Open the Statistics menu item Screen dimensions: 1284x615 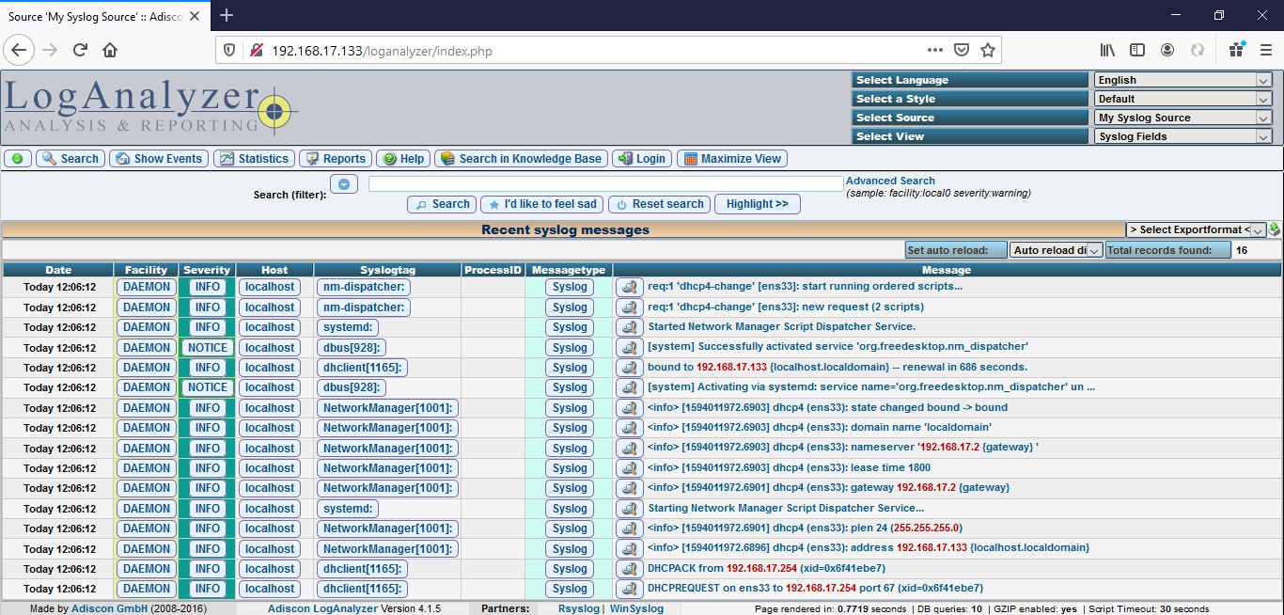pos(254,159)
